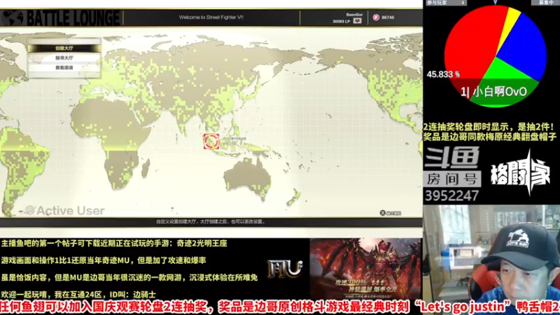Image resolution: width=560 pixels, height=315 pixels.
Task: Click the globe icon beside Battle Lounge
Action: click(x=13, y=18)
